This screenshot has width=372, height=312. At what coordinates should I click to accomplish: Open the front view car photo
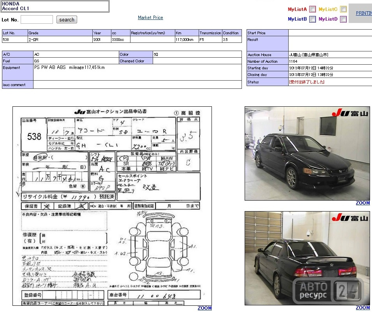point(307,153)
